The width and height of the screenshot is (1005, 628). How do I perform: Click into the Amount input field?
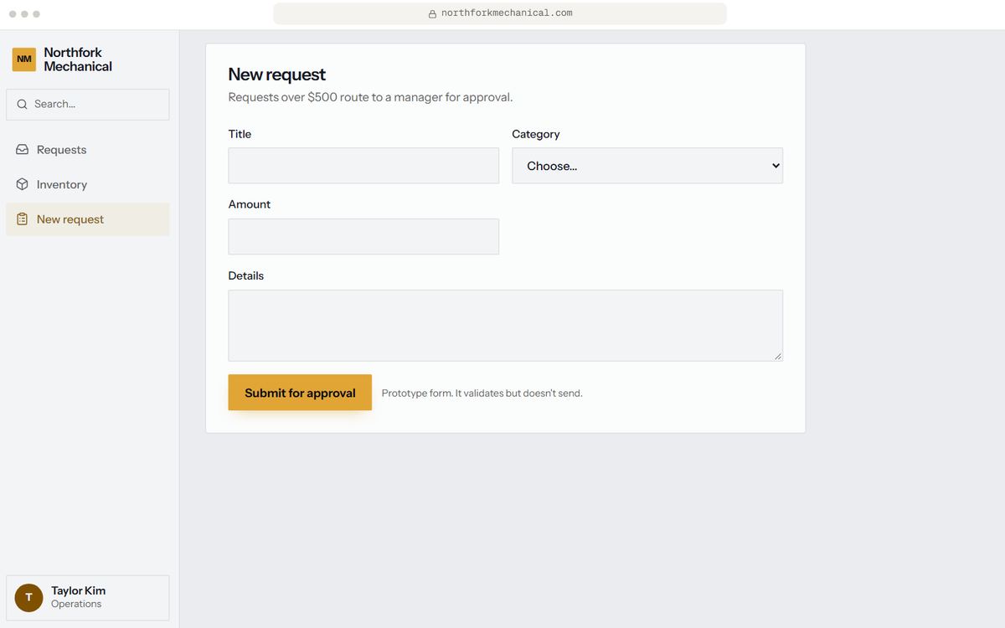point(363,237)
